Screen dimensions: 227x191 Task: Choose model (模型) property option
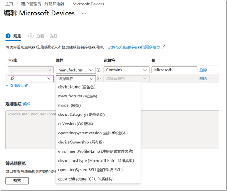tap(69, 105)
